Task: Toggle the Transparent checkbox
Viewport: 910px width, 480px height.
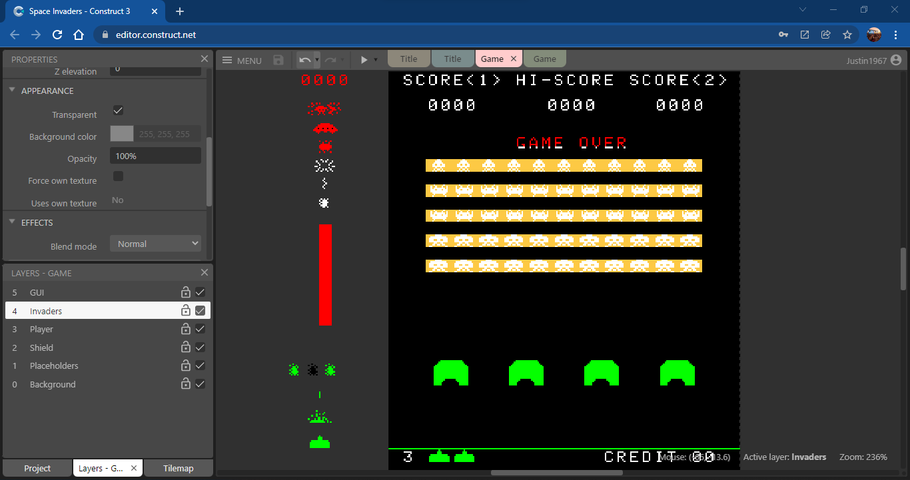Action: coord(118,111)
